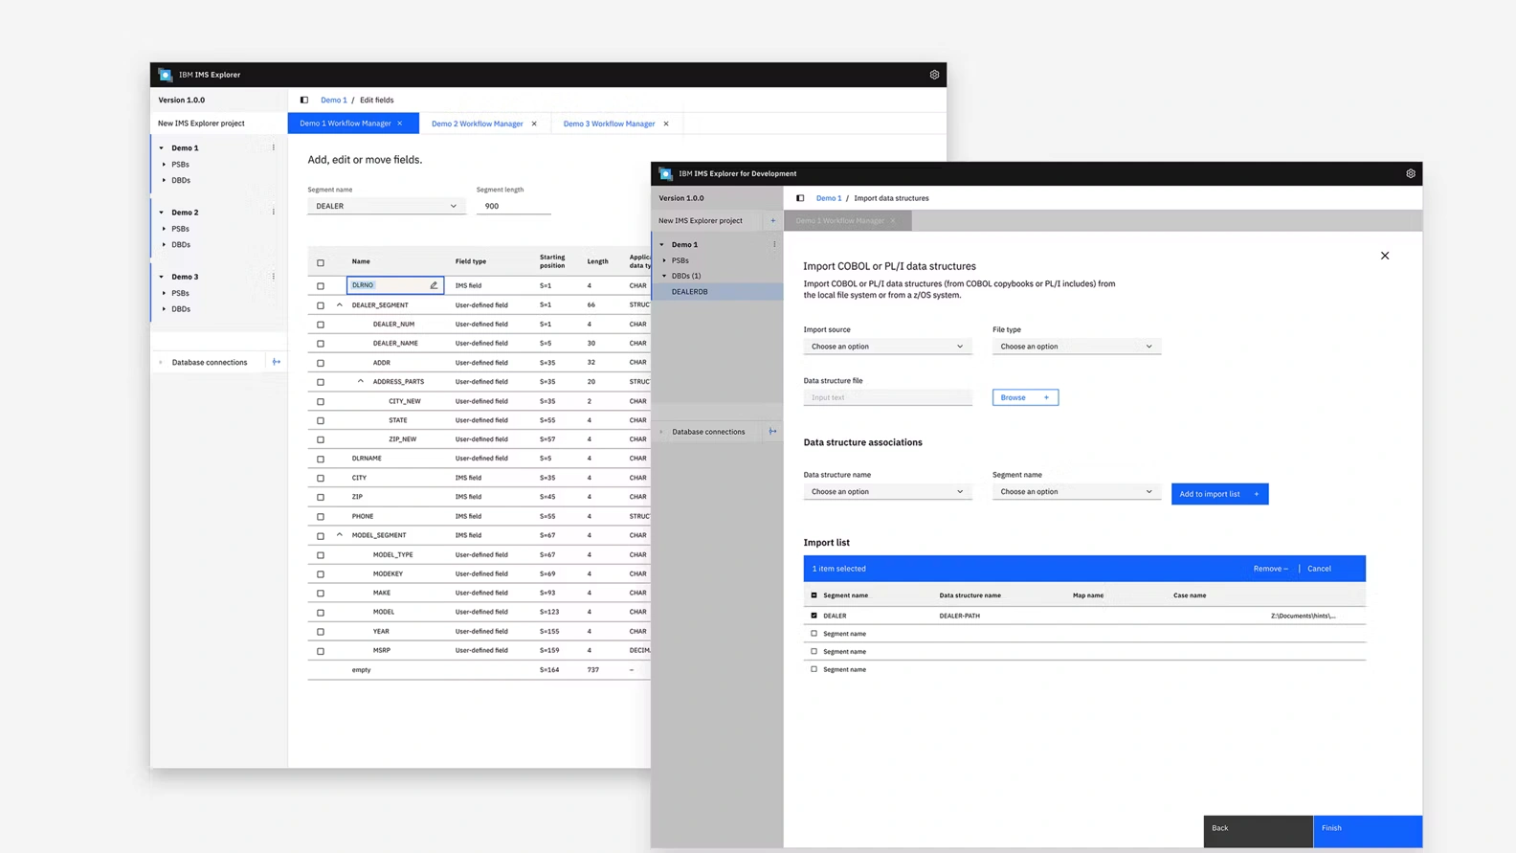
Task: Click Demo 1 breadcrumb link in front window
Action: pos(829,198)
